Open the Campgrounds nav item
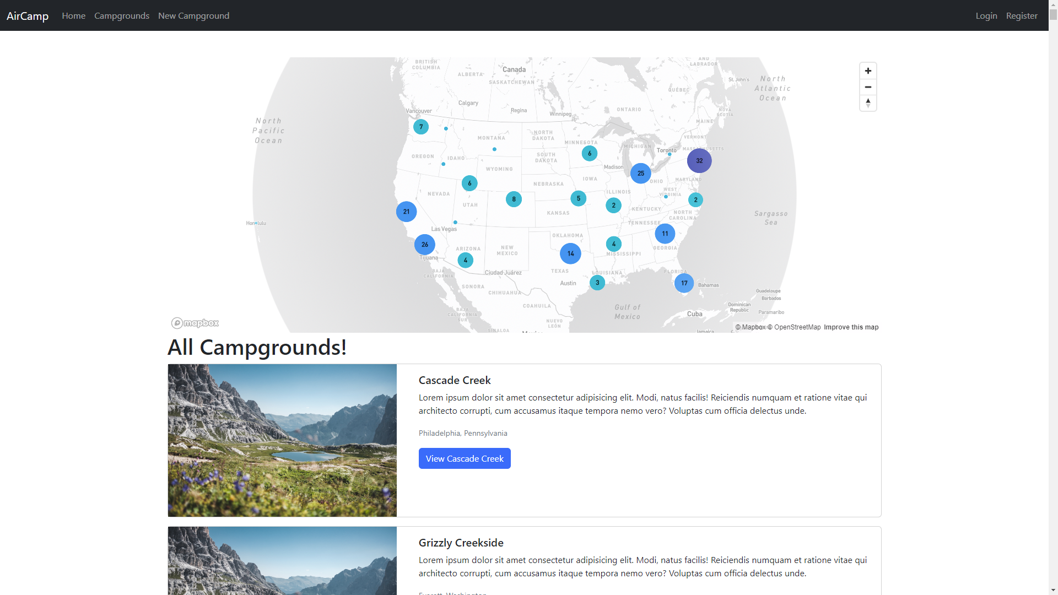The width and height of the screenshot is (1058, 595). pyautogui.click(x=122, y=15)
